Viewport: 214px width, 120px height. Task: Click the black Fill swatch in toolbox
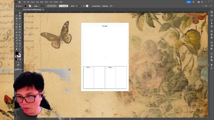(x=17, y=53)
